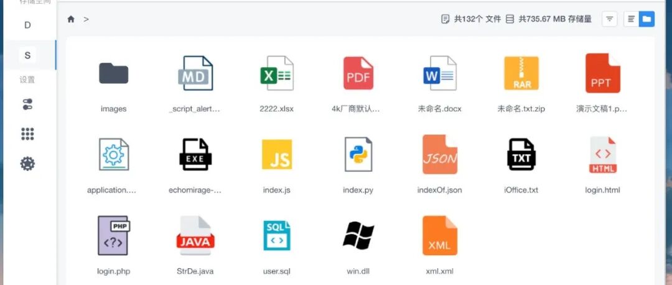Click the 设置 section label in sidebar
The image size is (672, 285).
27,80
